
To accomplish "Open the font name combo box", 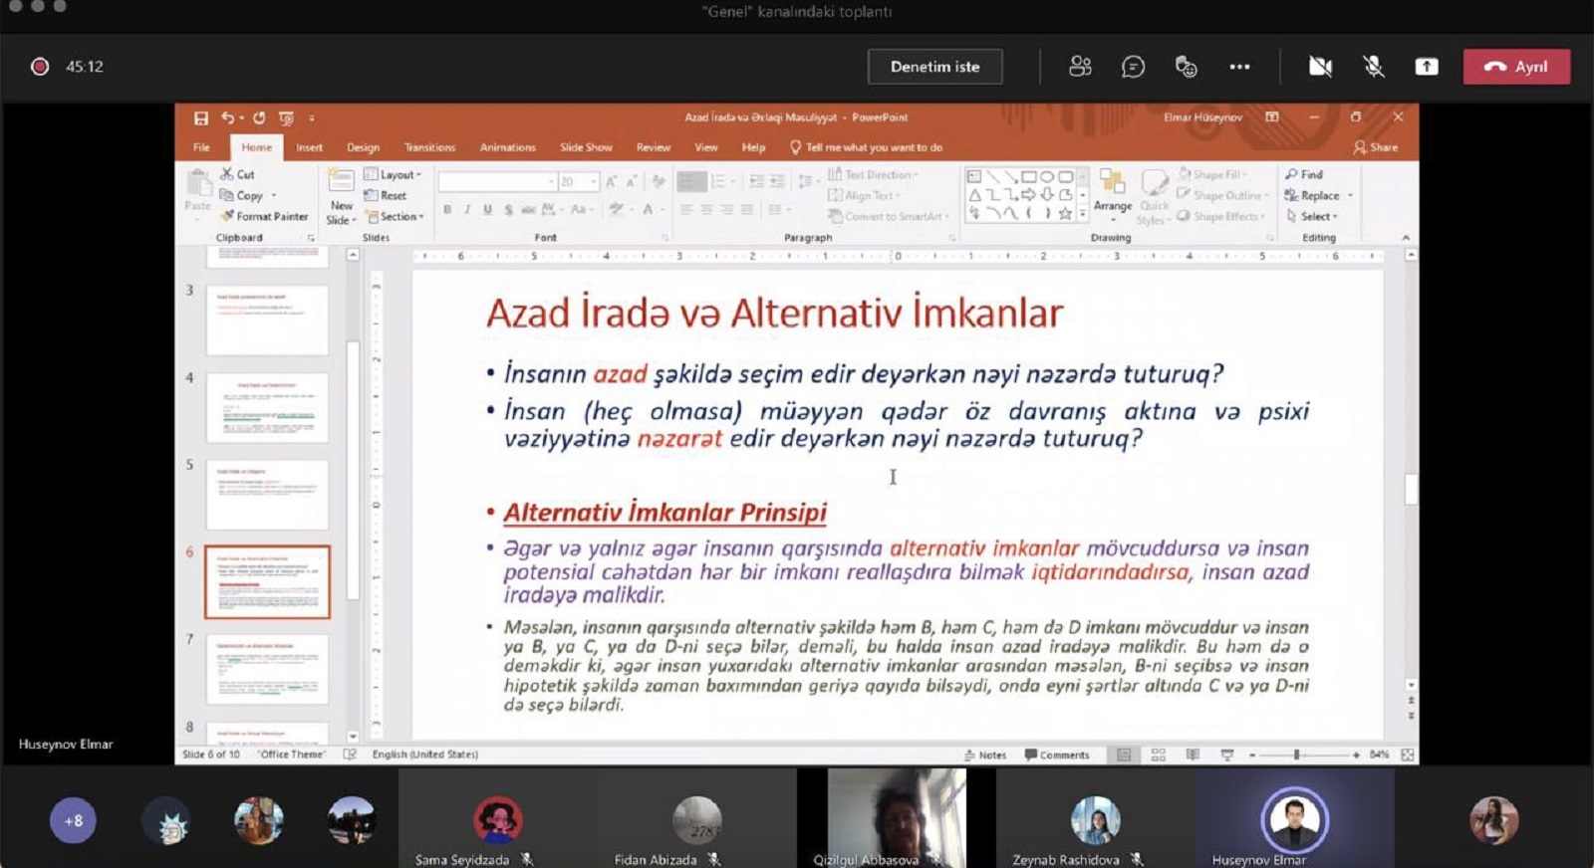I will click(497, 181).
